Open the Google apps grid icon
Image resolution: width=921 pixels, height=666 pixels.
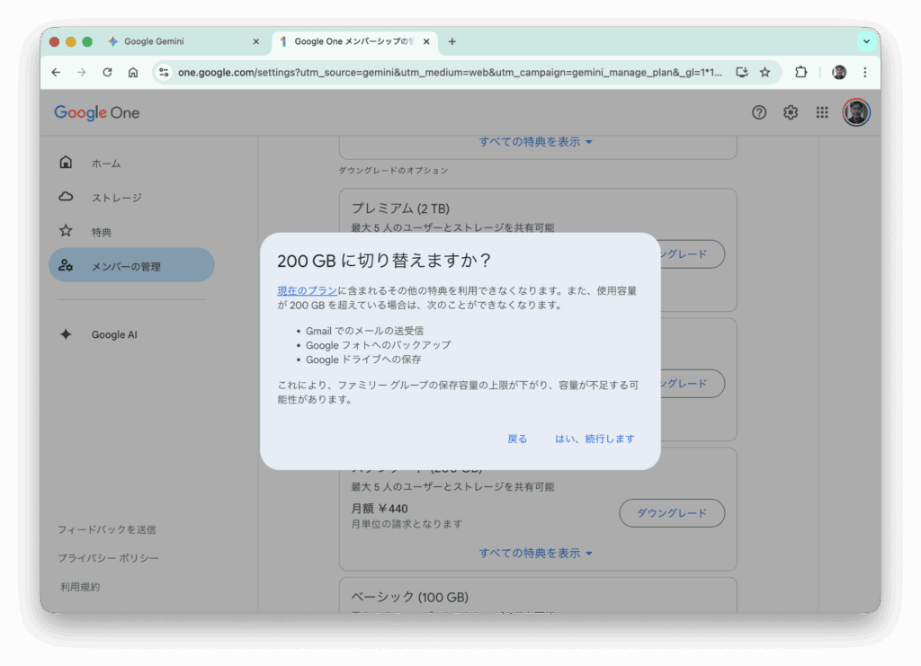click(822, 112)
